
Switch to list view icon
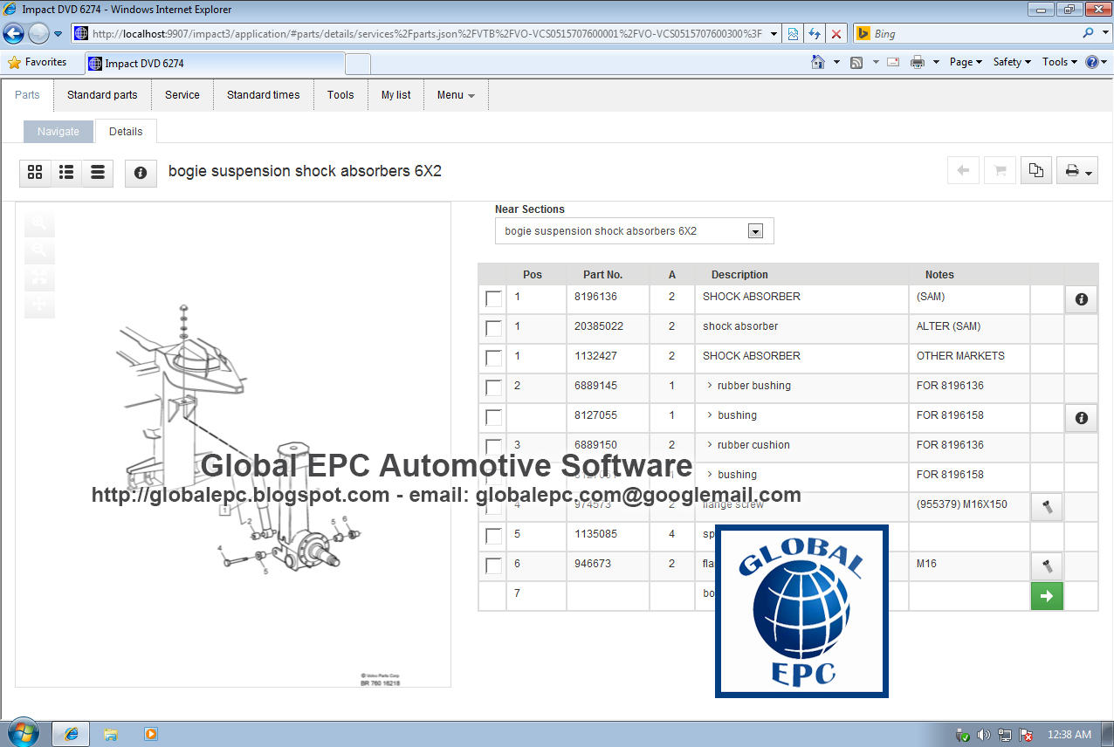tap(66, 173)
